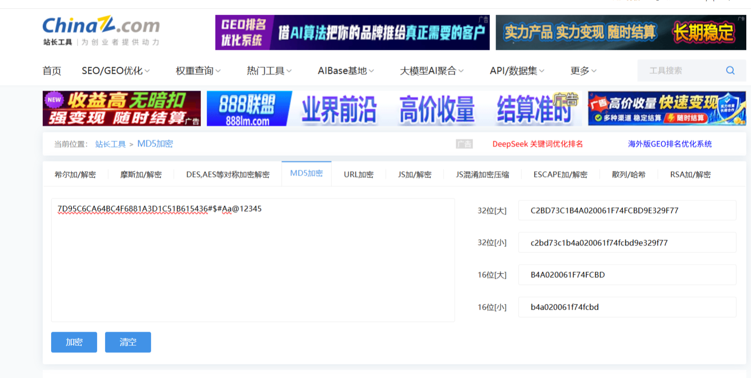This screenshot has height=378, width=751.
Task: Click the 清空 button
Action: [128, 342]
